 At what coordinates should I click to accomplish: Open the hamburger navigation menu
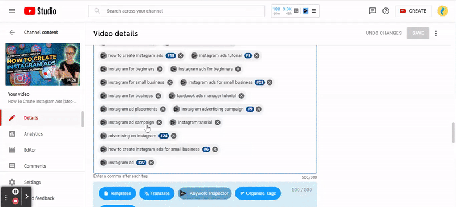coord(12,11)
